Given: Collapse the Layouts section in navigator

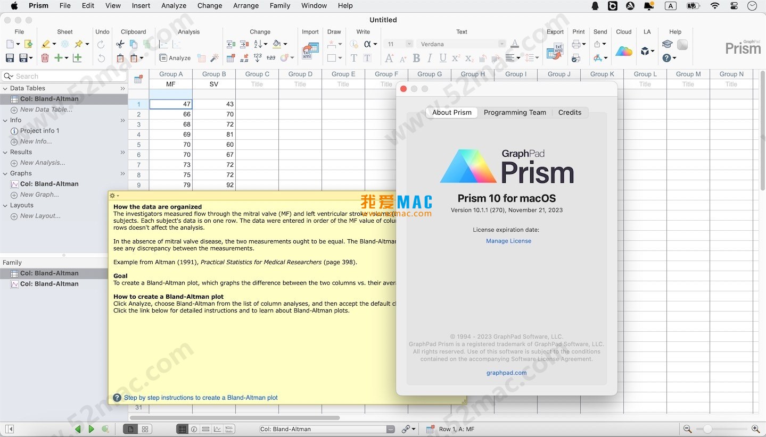Looking at the screenshot, I should pos(5,205).
